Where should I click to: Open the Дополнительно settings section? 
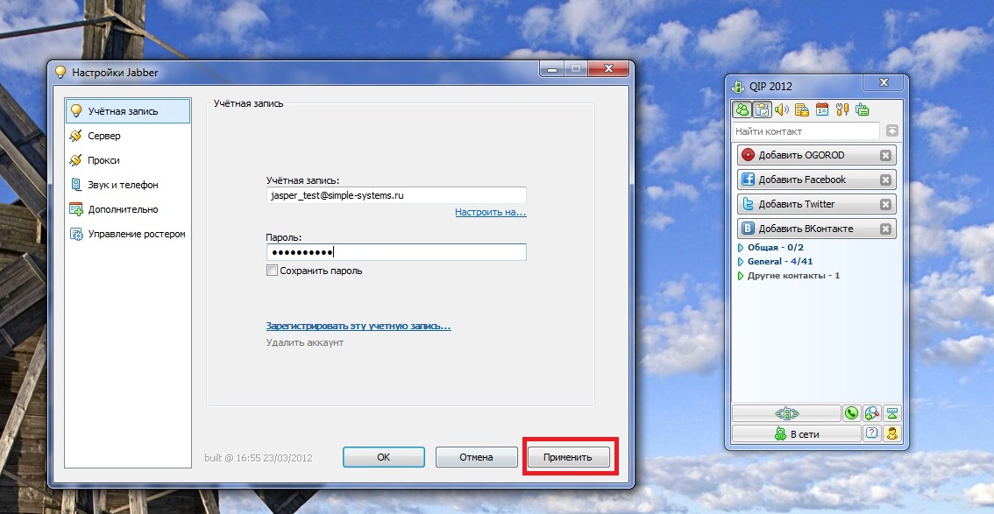(x=128, y=209)
